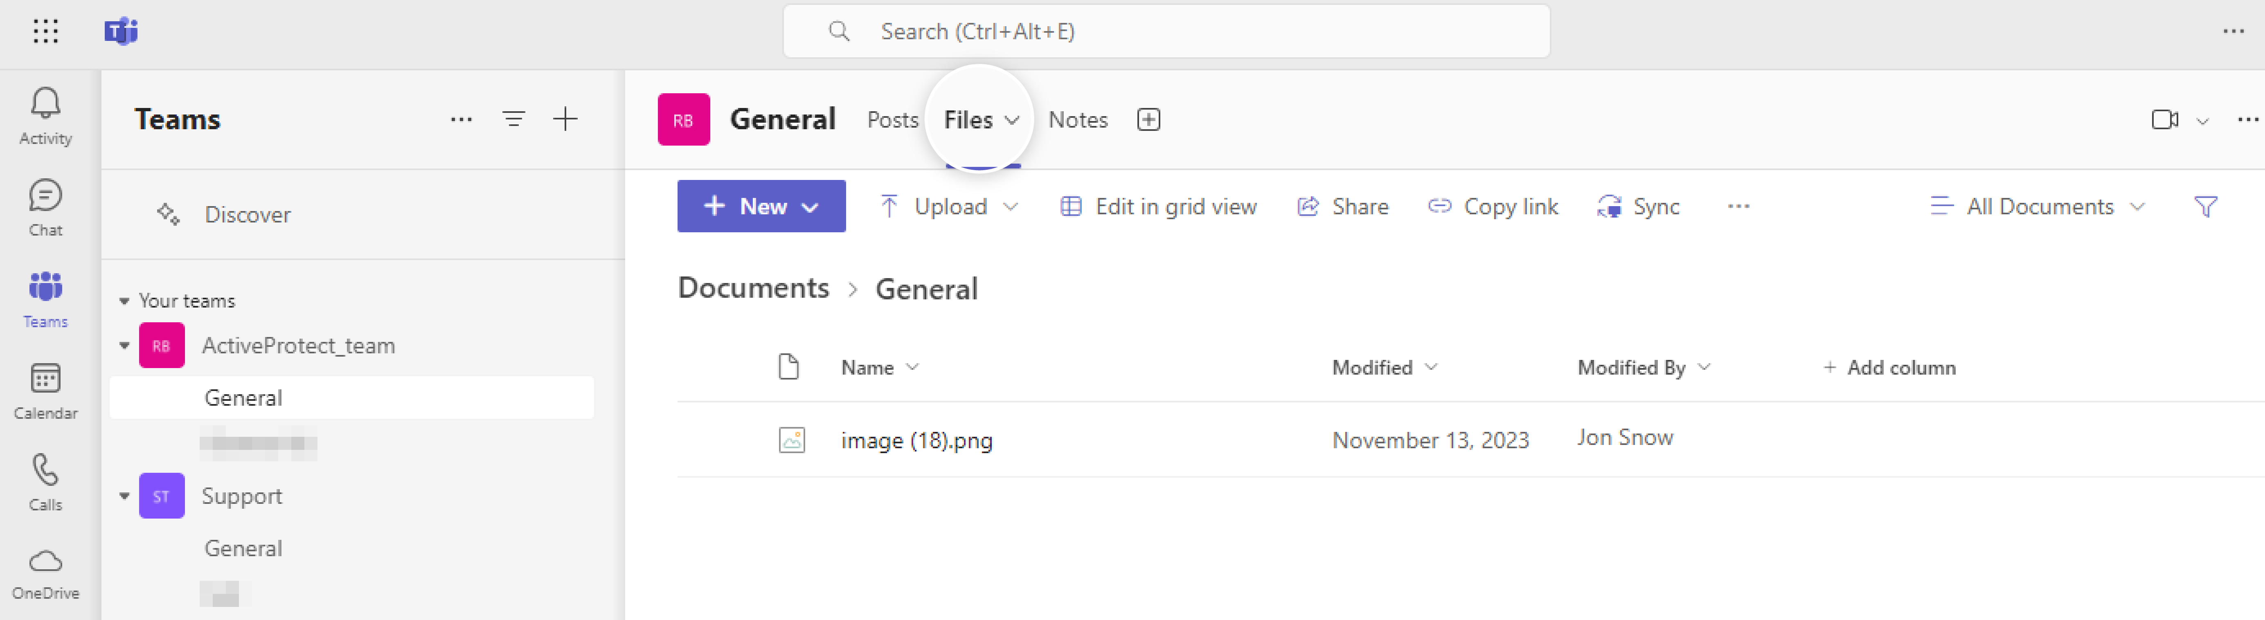Open the meet options chevron
The width and height of the screenshot is (2265, 620).
point(2202,121)
